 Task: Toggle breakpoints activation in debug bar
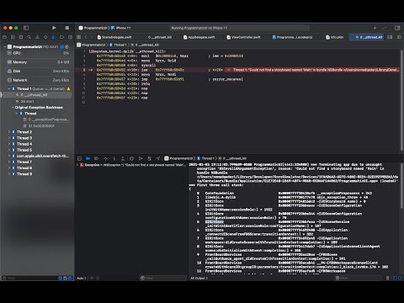coord(88,158)
